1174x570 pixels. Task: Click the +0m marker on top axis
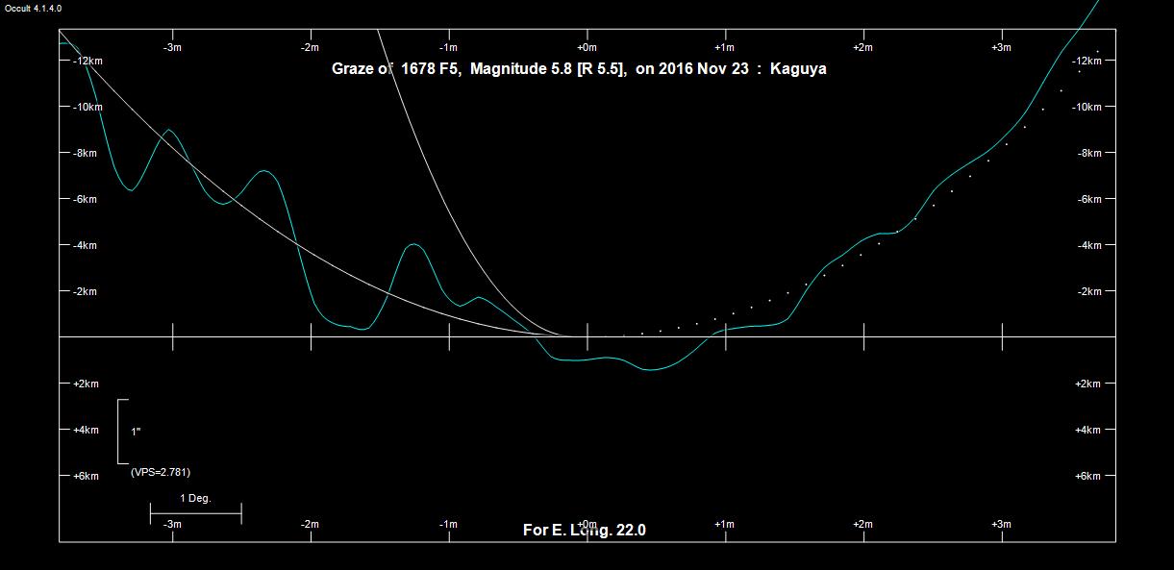point(587,47)
